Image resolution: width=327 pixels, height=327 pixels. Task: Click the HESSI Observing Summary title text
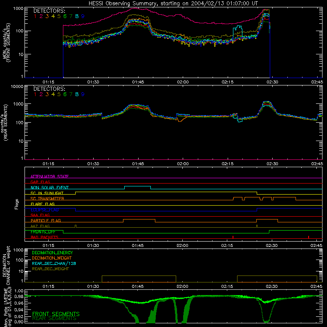(173, 4)
